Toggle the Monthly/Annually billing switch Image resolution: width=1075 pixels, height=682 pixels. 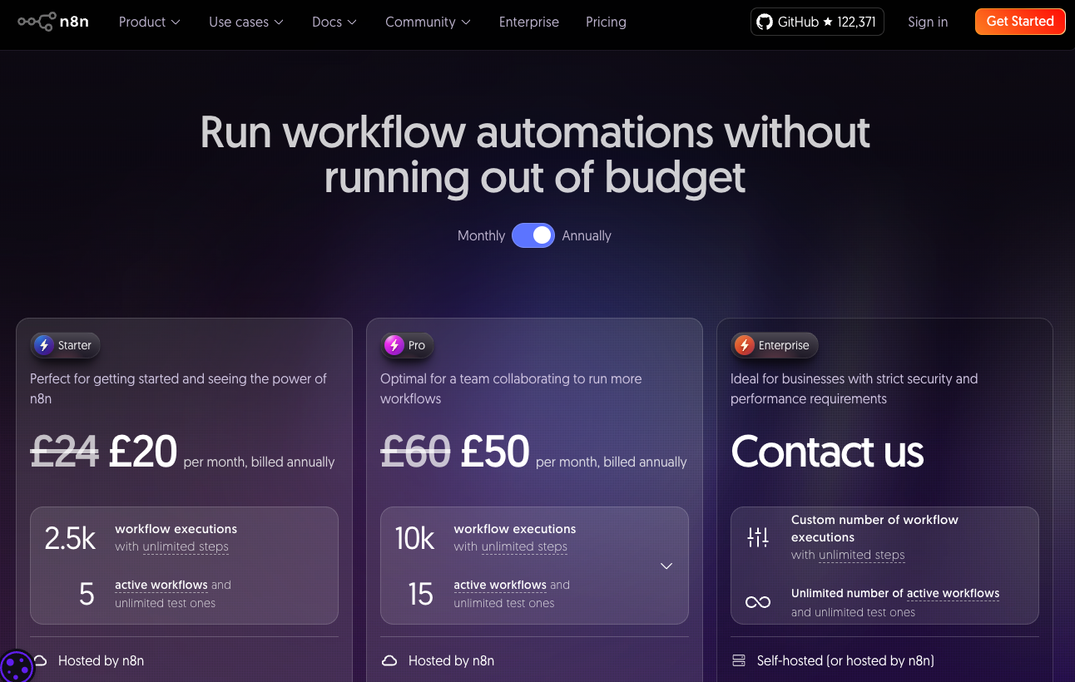click(x=533, y=235)
